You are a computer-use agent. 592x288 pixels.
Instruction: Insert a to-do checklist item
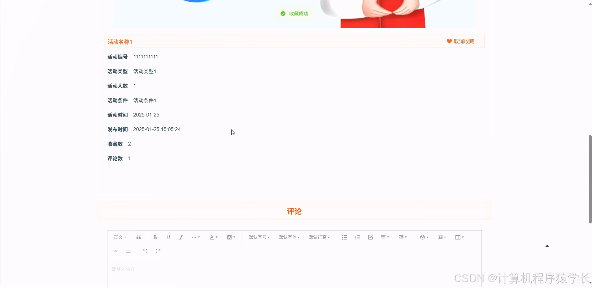click(370, 237)
